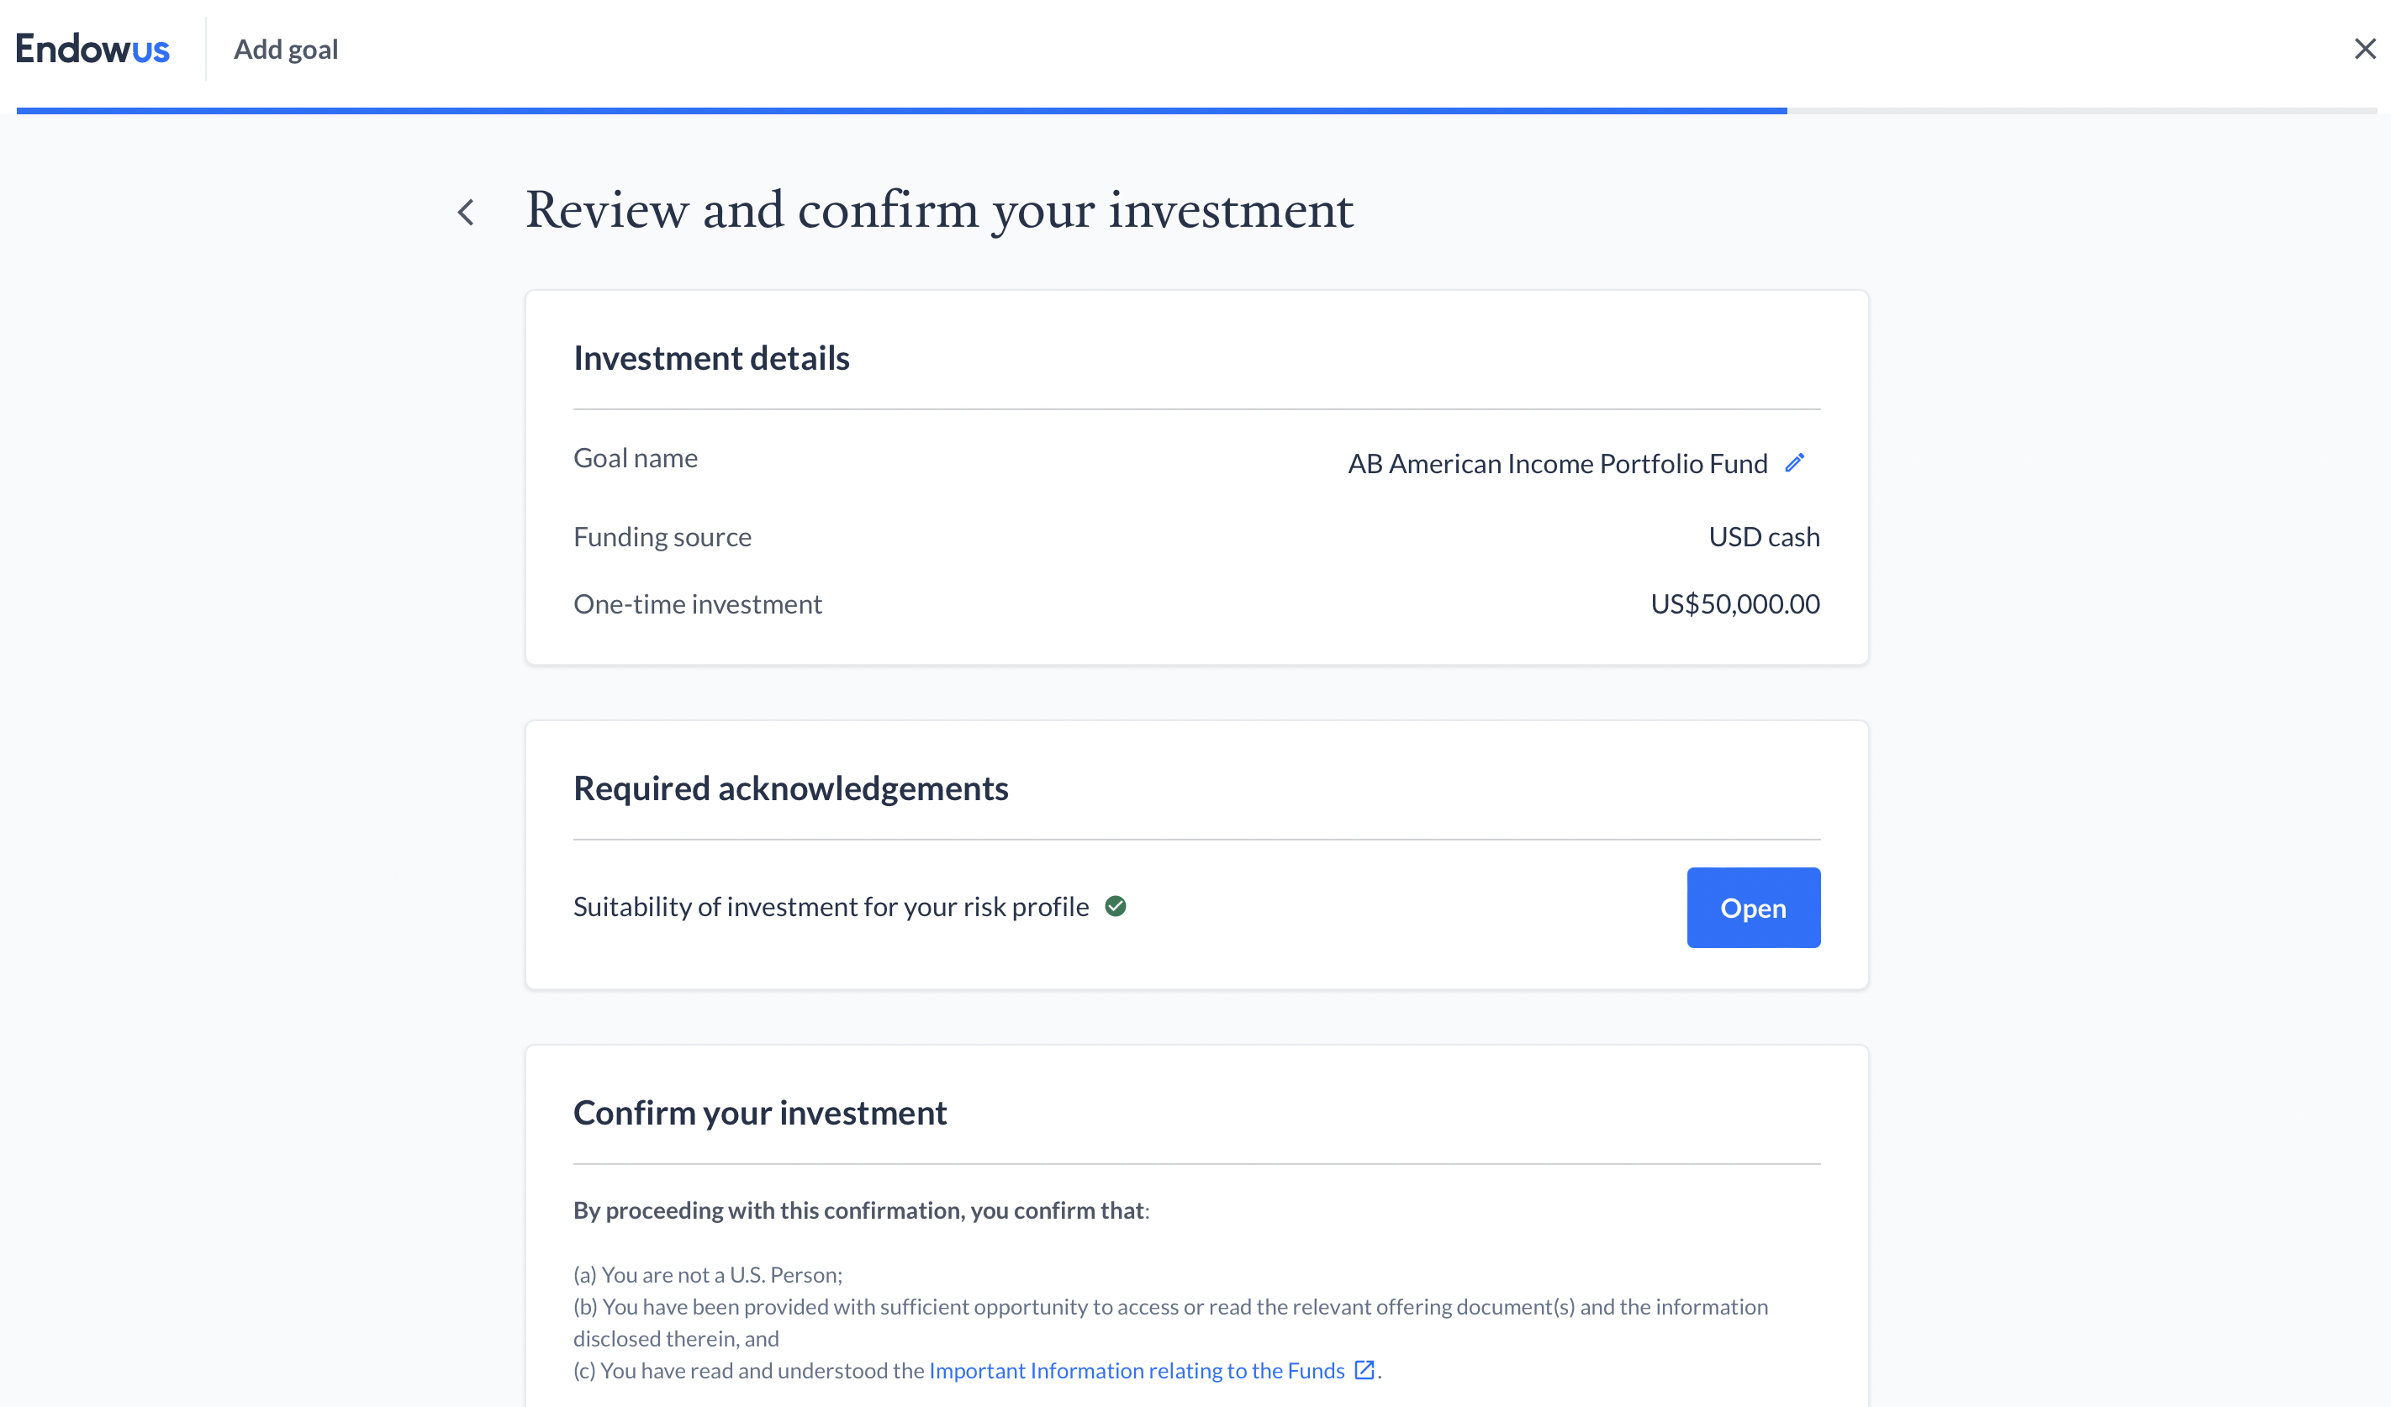This screenshot has height=1407, width=2391.
Task: Click the Confirm your investment heading
Action: pos(760,1113)
